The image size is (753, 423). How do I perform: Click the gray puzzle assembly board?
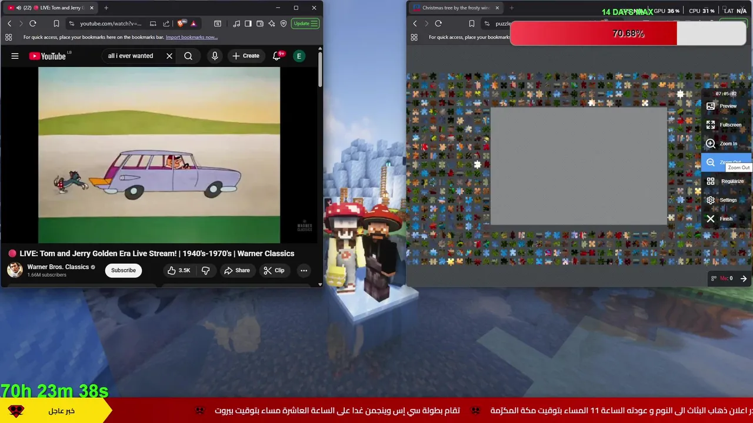579,166
